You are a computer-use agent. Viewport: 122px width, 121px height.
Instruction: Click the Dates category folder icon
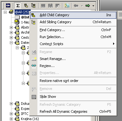(x=17, y=43)
